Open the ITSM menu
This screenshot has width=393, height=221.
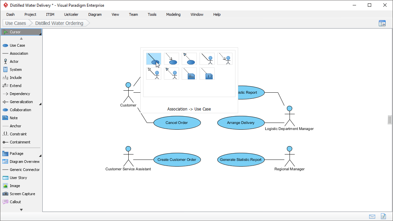coord(50,14)
